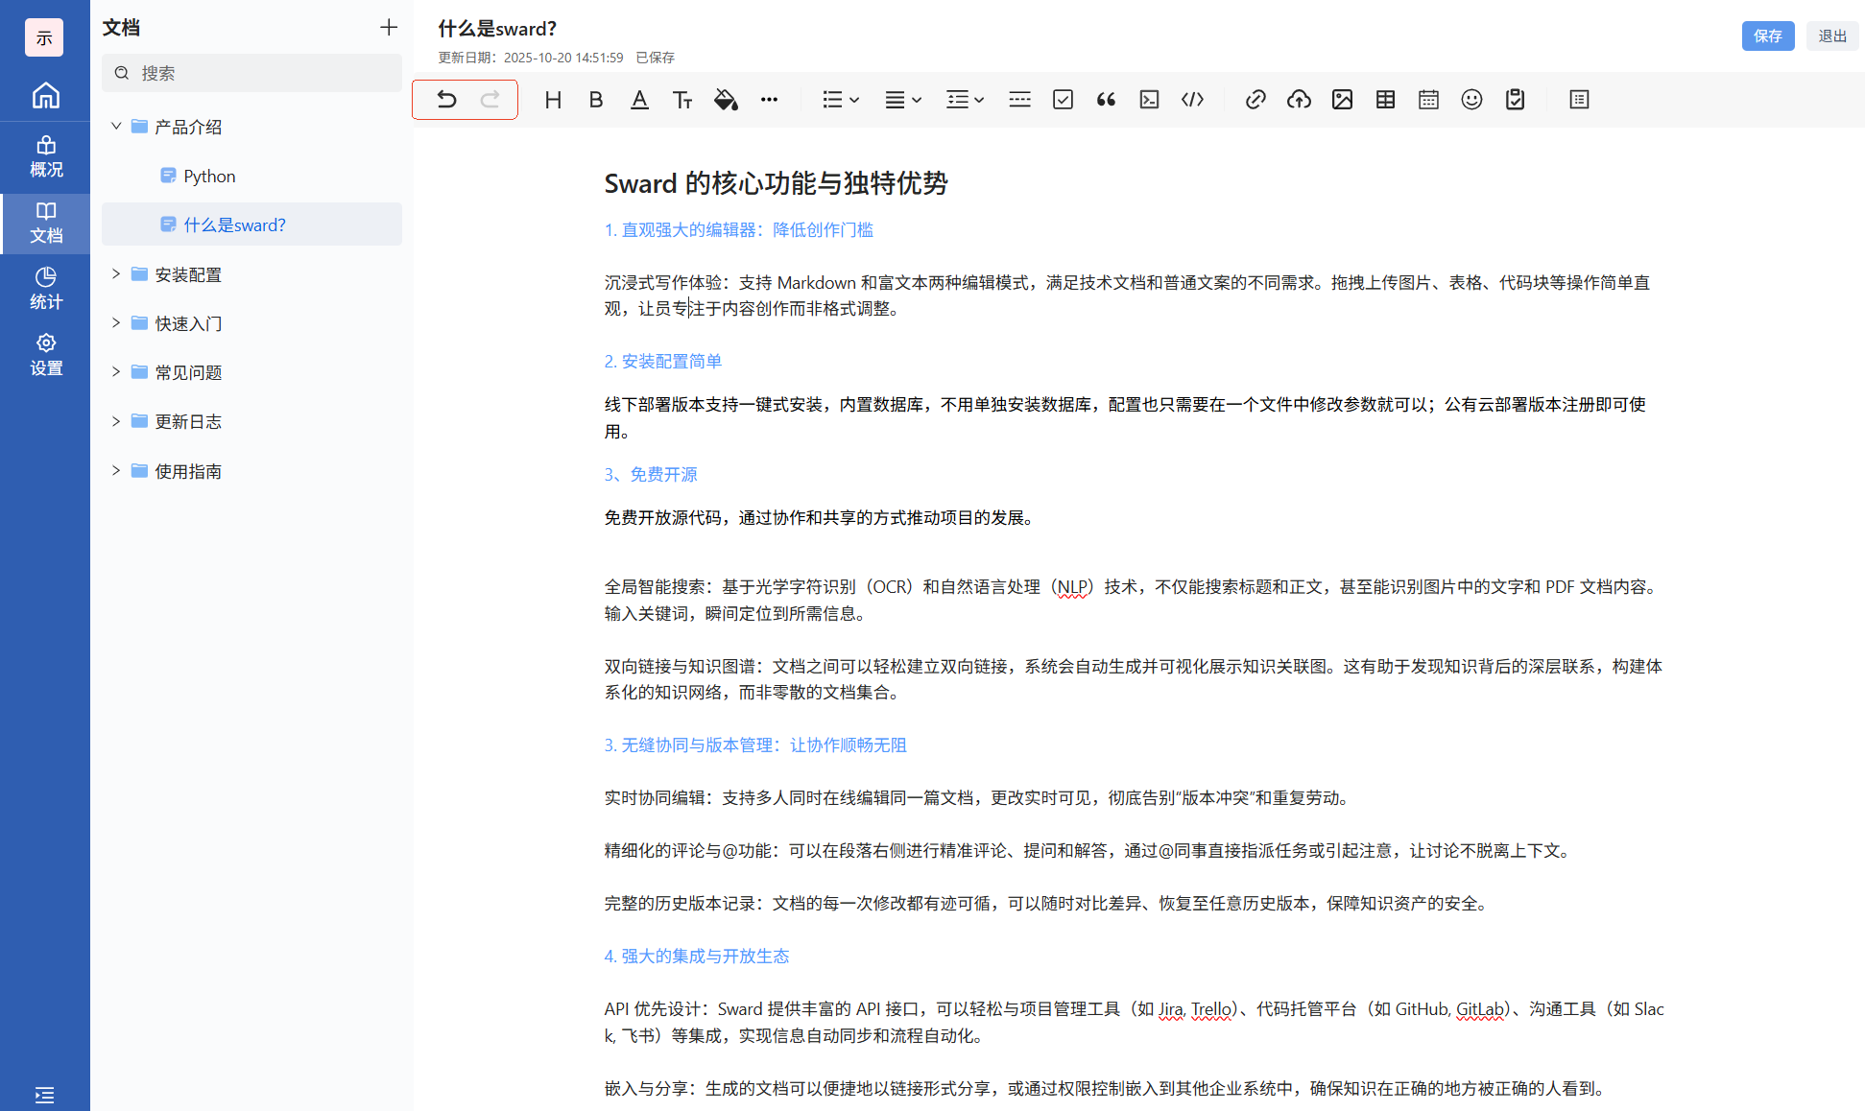The width and height of the screenshot is (1865, 1111).
Task: Switch to 统计 in sidebar
Action: click(45, 288)
